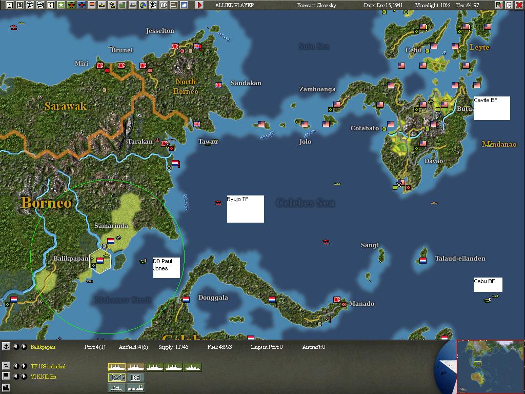Click the 'Forecast: Clear sky' text
525x394 pixels.
click(316, 5)
